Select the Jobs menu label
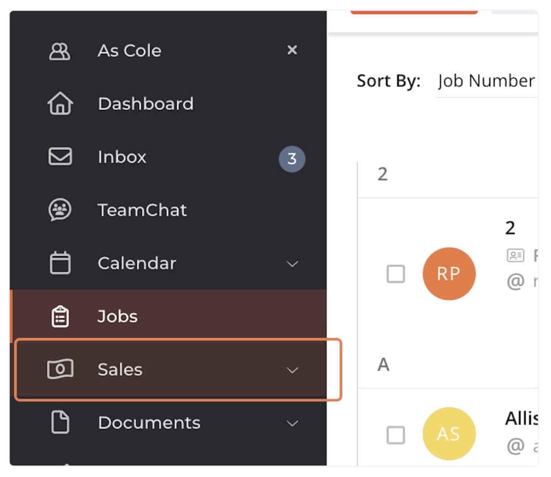Image resolution: width=551 pixels, height=477 pixels. 118,316
